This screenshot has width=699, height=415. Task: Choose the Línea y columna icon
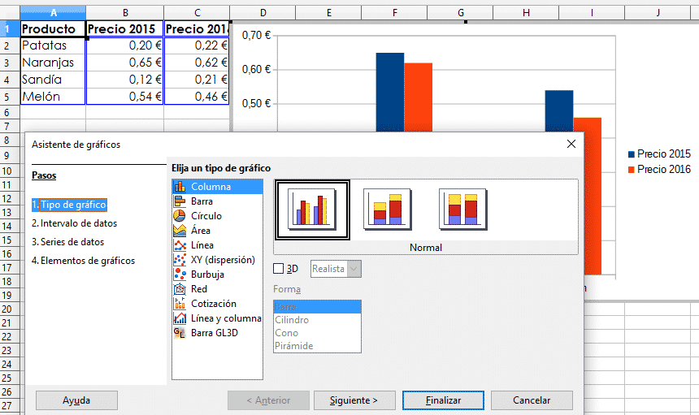(x=180, y=318)
